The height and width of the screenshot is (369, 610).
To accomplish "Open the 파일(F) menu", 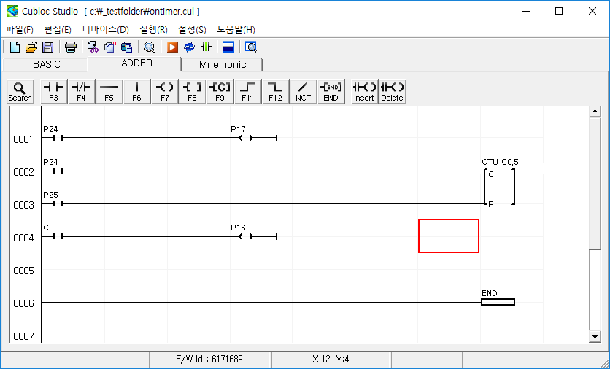I will click(x=20, y=29).
